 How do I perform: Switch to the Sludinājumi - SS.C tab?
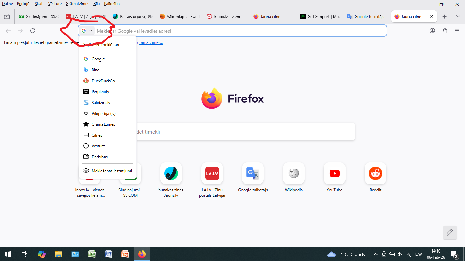[38, 16]
